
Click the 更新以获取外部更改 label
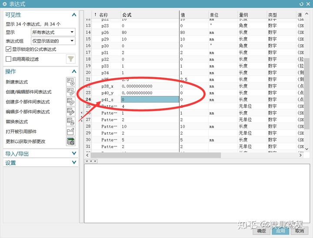26,142
